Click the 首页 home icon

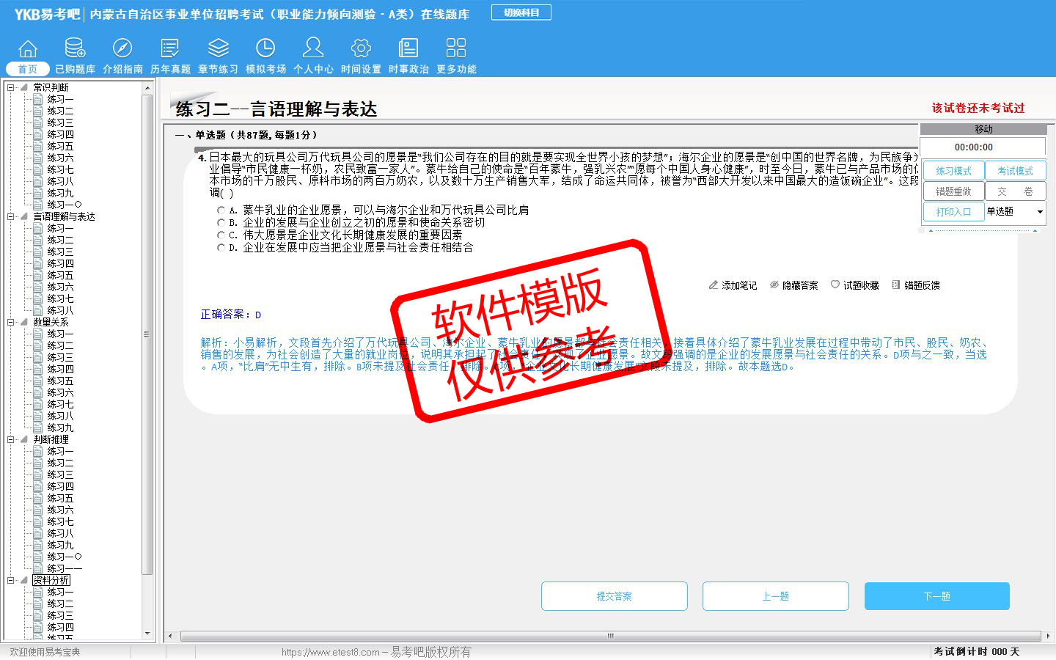[28, 49]
